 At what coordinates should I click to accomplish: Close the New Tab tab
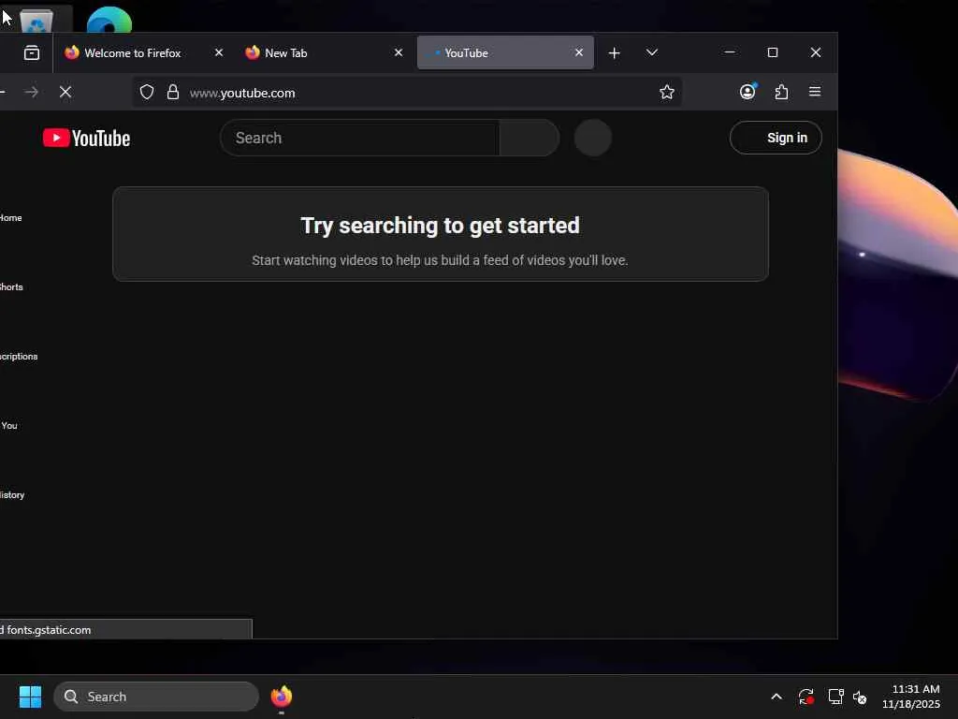click(x=399, y=53)
